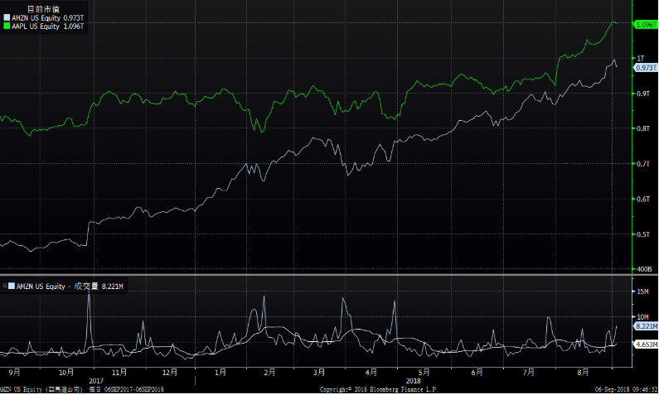Click the 4月 label on the time axis
The height and width of the screenshot is (395, 659).
point(371,373)
